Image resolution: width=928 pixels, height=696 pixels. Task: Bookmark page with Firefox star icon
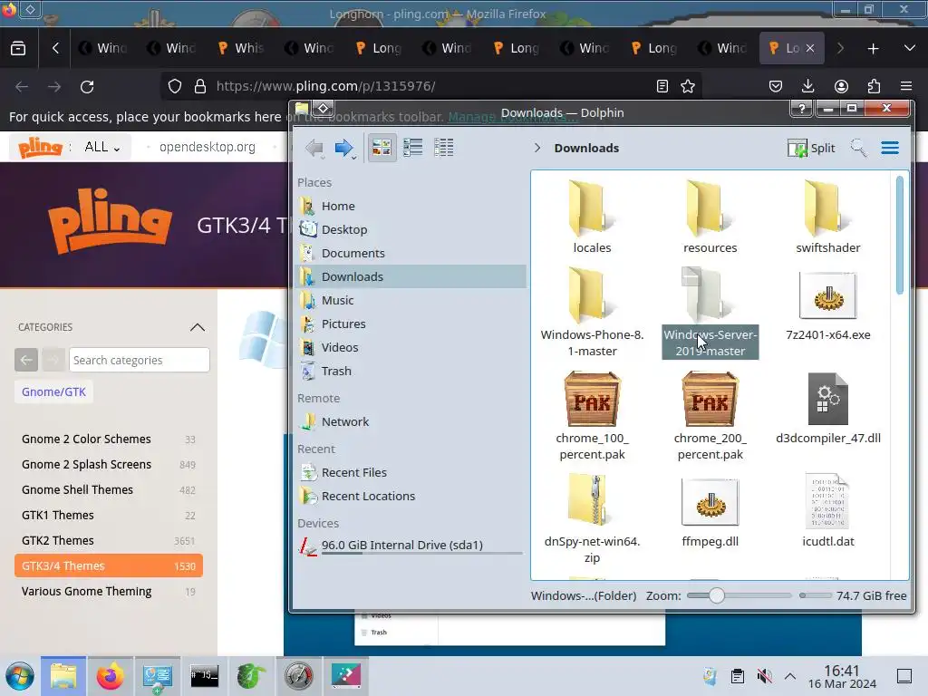(x=687, y=86)
